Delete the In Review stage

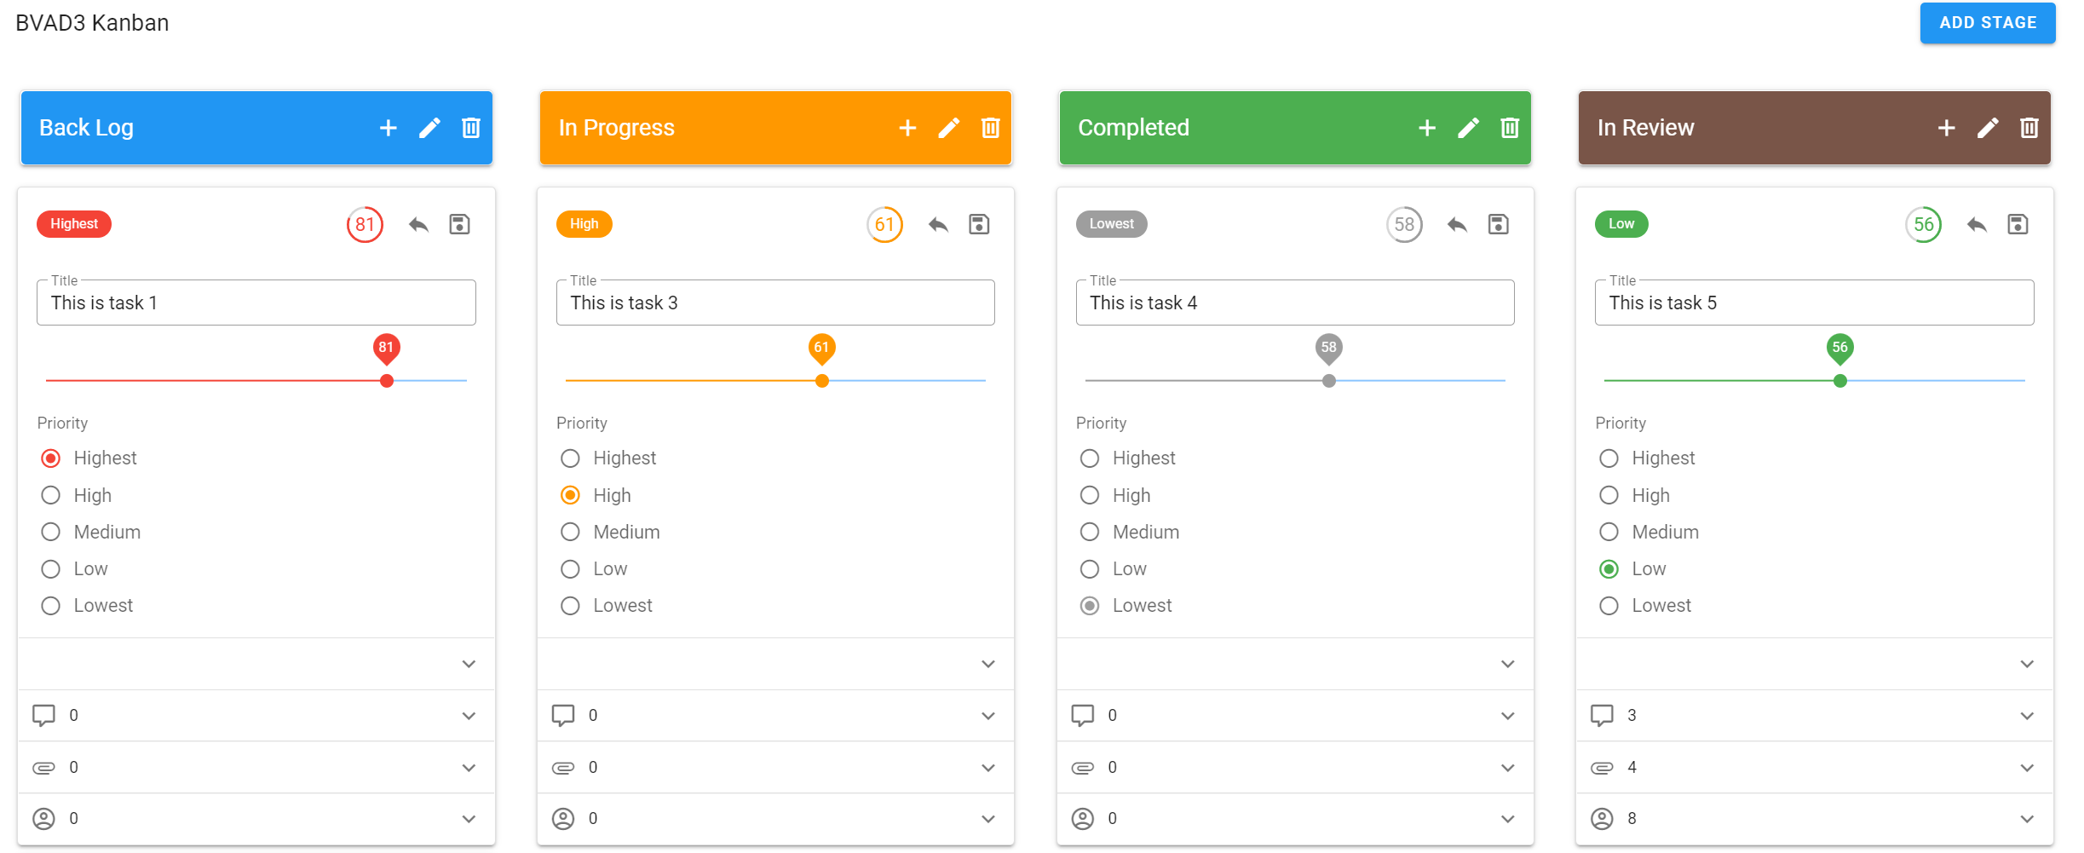tap(2029, 128)
